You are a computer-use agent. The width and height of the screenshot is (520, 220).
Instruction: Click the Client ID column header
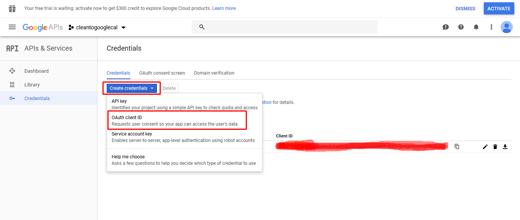284,136
